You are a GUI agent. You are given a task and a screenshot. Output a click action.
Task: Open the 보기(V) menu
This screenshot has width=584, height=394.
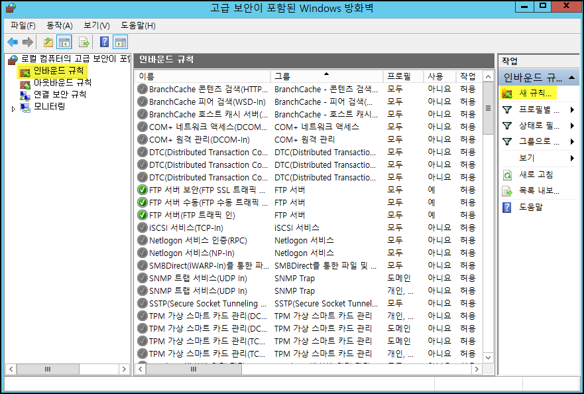[x=97, y=25]
